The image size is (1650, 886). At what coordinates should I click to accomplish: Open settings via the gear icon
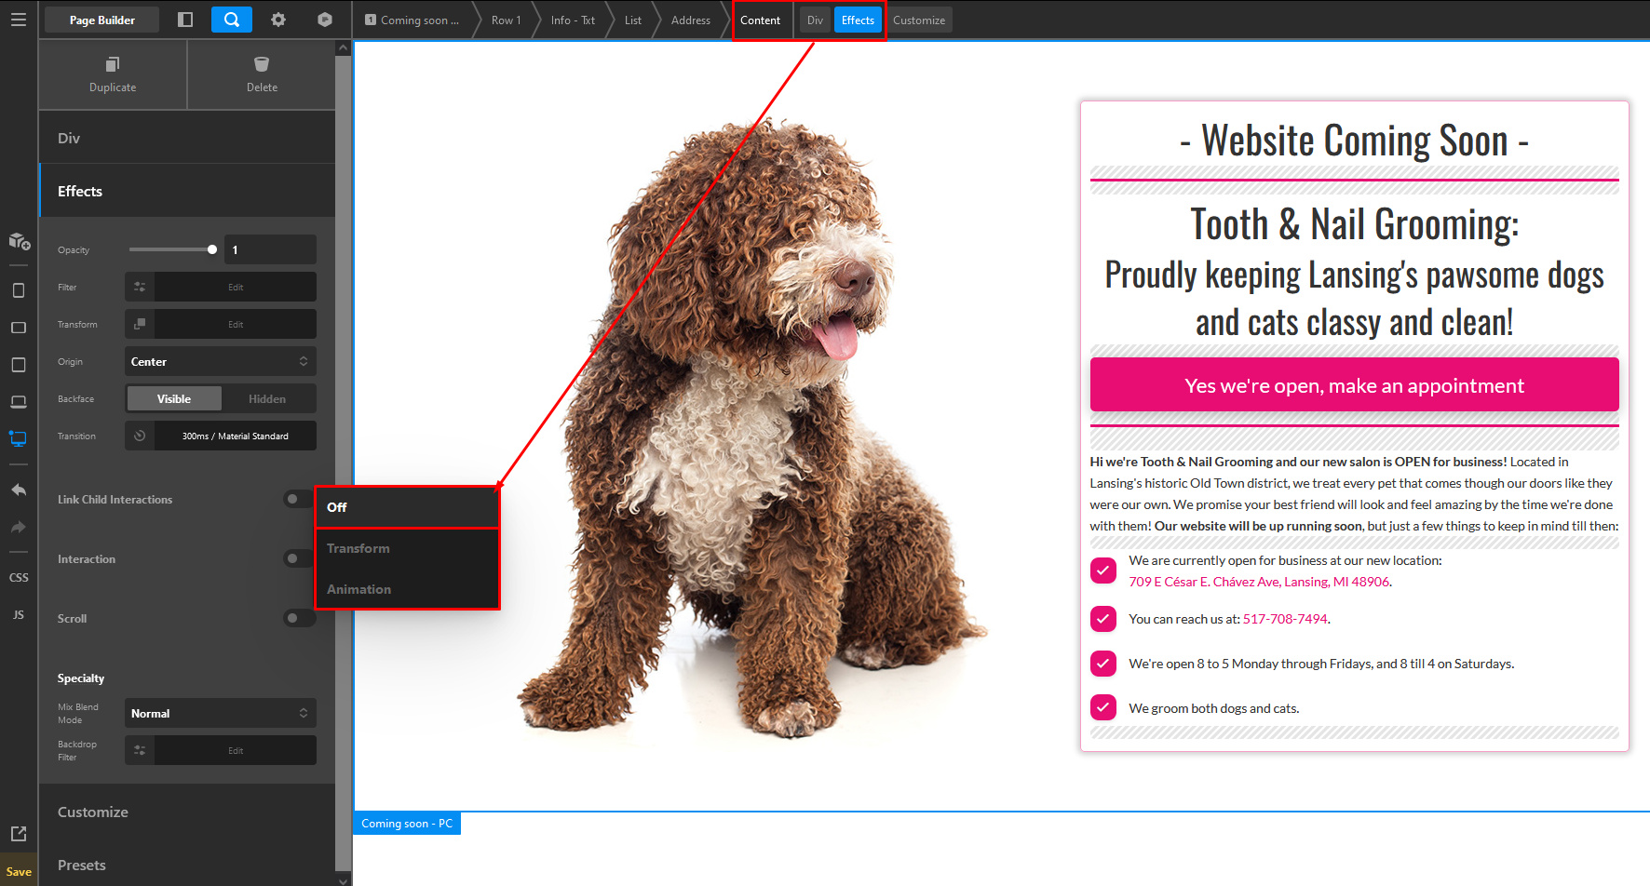(278, 20)
